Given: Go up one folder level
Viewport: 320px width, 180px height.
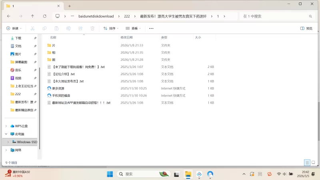Looking at the screenshot, I should coord(32,16).
